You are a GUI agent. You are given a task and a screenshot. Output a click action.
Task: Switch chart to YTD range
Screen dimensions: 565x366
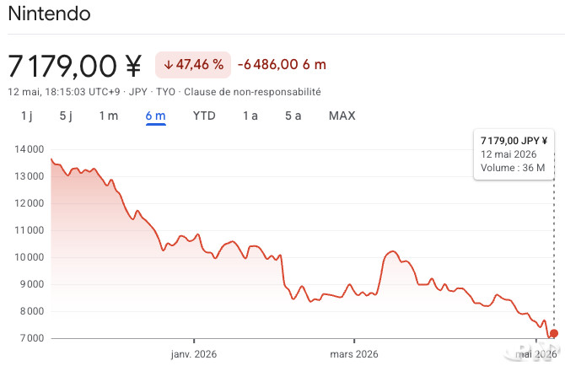coord(204,116)
